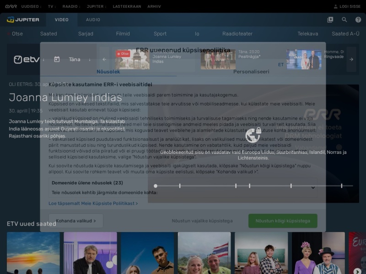The image size is (366, 274).
Task: Open the thumbnail with the flower-hat couple
Action: pos(318,253)
